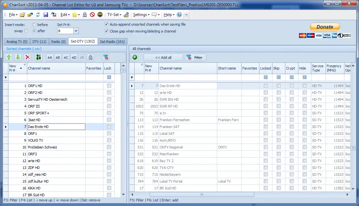Clear the sorted channels filter via the funnel icon
Screen dimensions: 359x206
click(105, 58)
